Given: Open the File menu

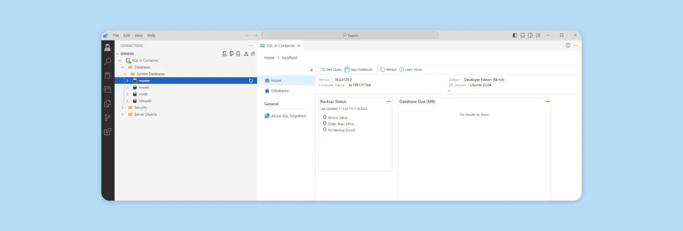Looking at the screenshot, I should tap(116, 35).
